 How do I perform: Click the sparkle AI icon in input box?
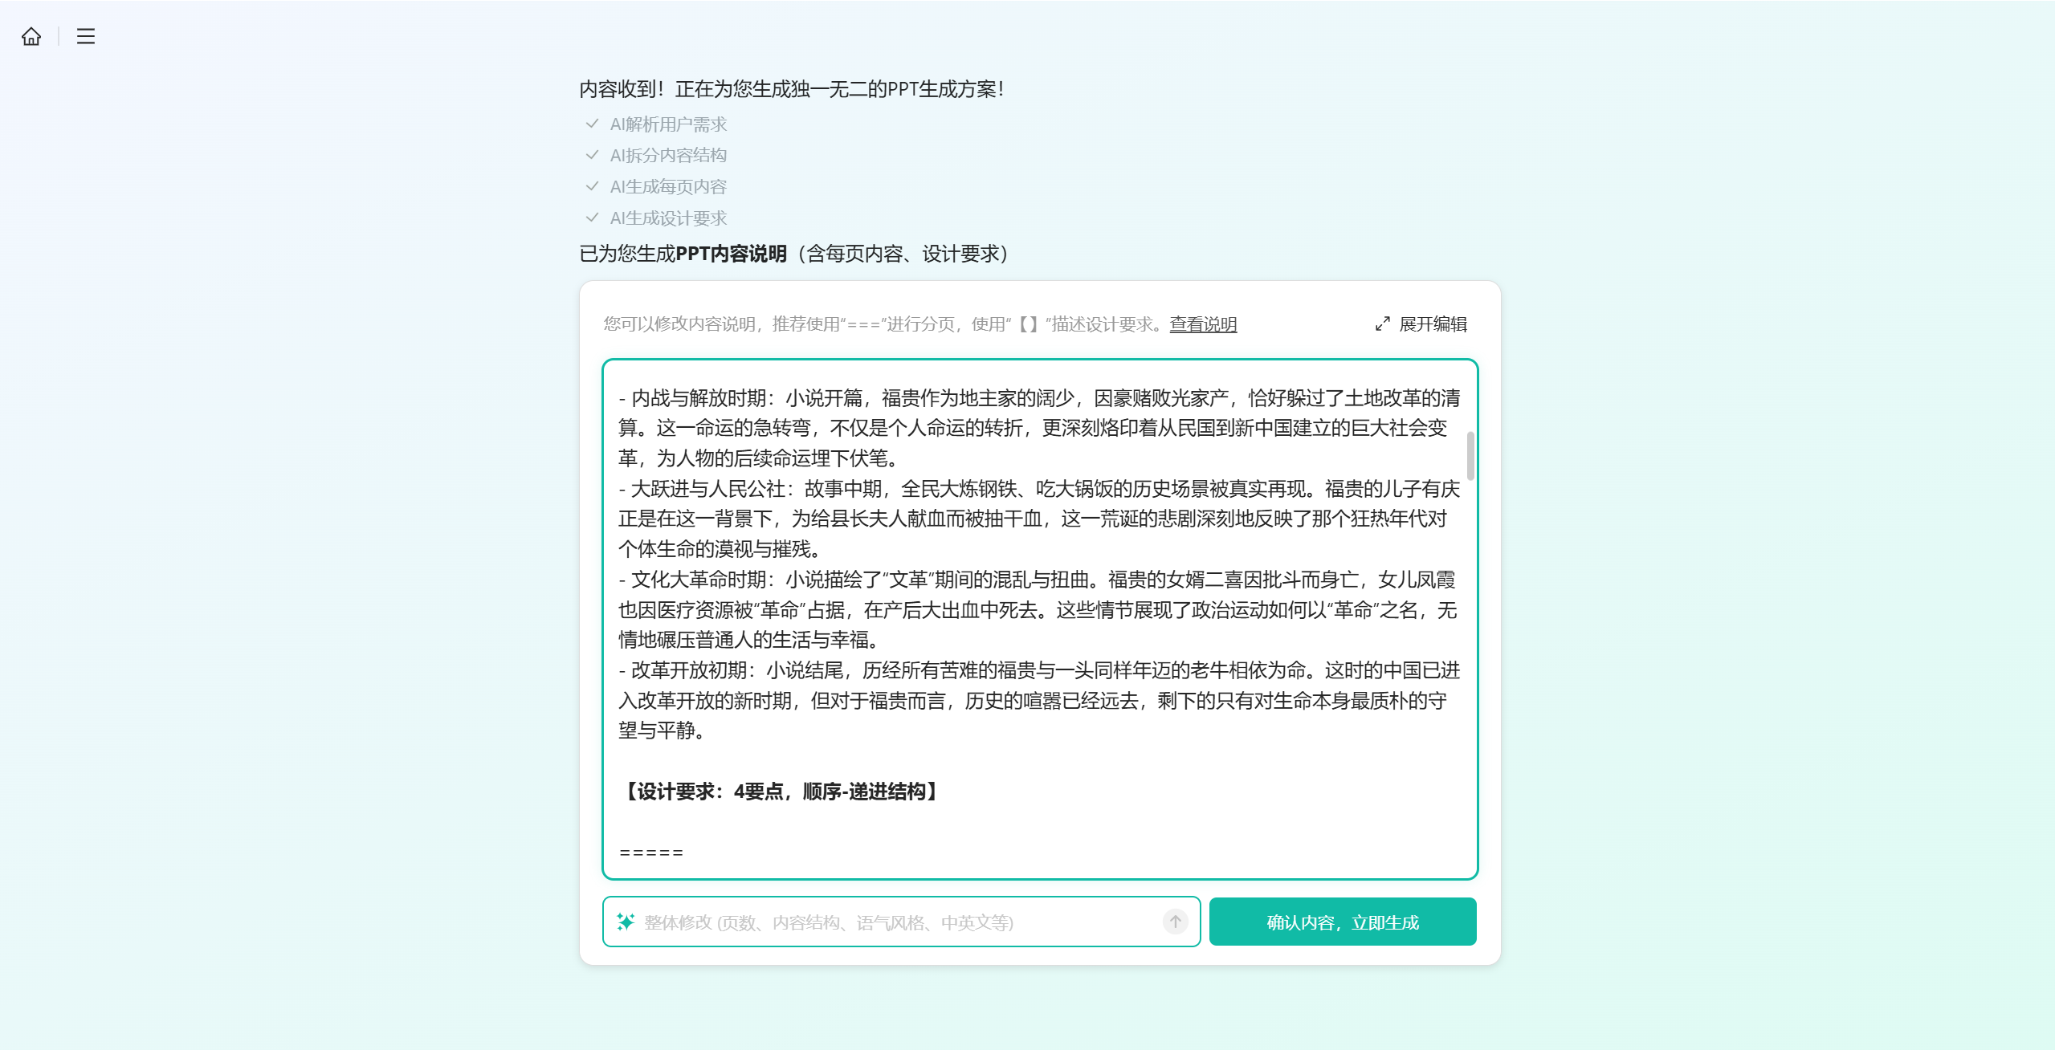coord(626,922)
